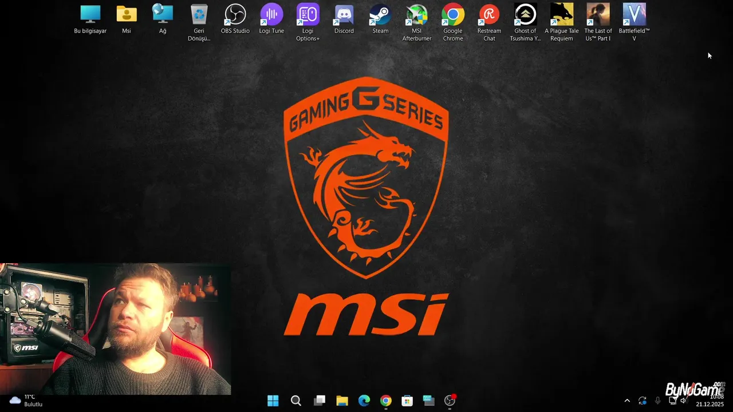Click the microphone tray icon
Screen dimensions: 733x412
[x=657, y=401]
